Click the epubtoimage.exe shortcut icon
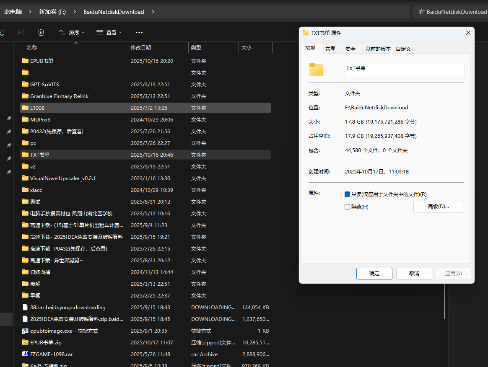Screen dimensions: 488x367 [x=25, y=331]
